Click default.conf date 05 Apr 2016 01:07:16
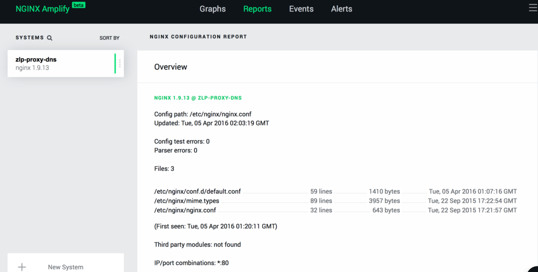 click(473, 191)
